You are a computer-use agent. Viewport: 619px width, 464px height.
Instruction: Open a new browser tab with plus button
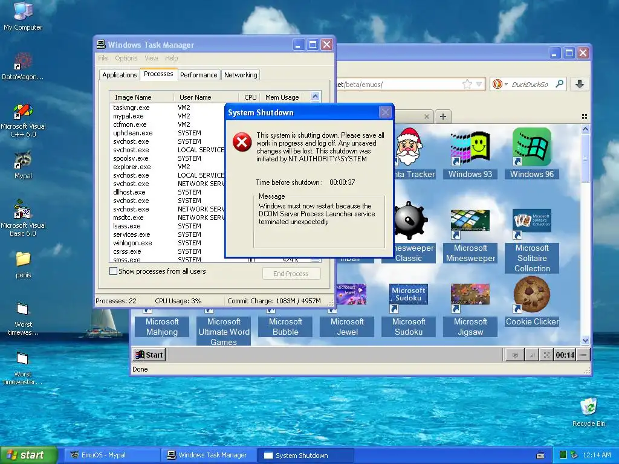coord(443,117)
